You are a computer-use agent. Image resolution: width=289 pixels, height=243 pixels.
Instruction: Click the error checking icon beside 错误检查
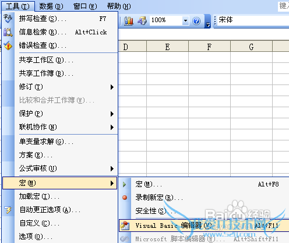(8, 45)
